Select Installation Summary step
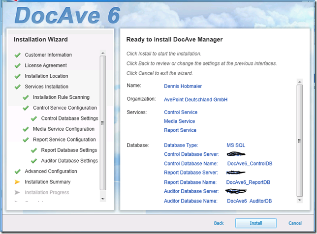317x234 pixels. 48,182
